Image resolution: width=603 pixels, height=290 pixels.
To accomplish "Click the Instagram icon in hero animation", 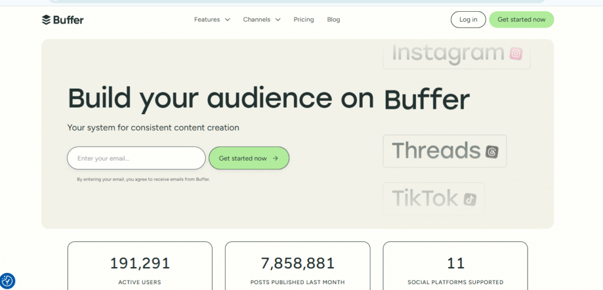I will click(516, 54).
